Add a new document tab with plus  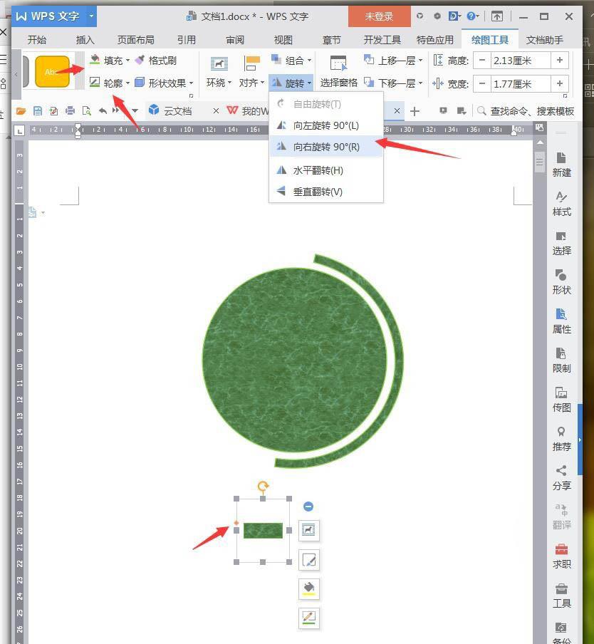coord(415,111)
